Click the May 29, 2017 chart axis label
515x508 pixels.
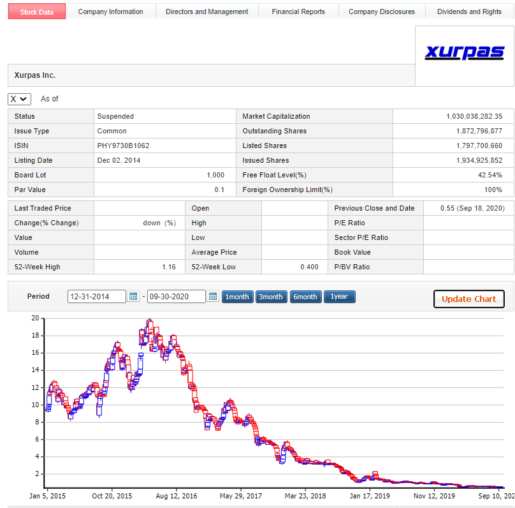coord(241,496)
